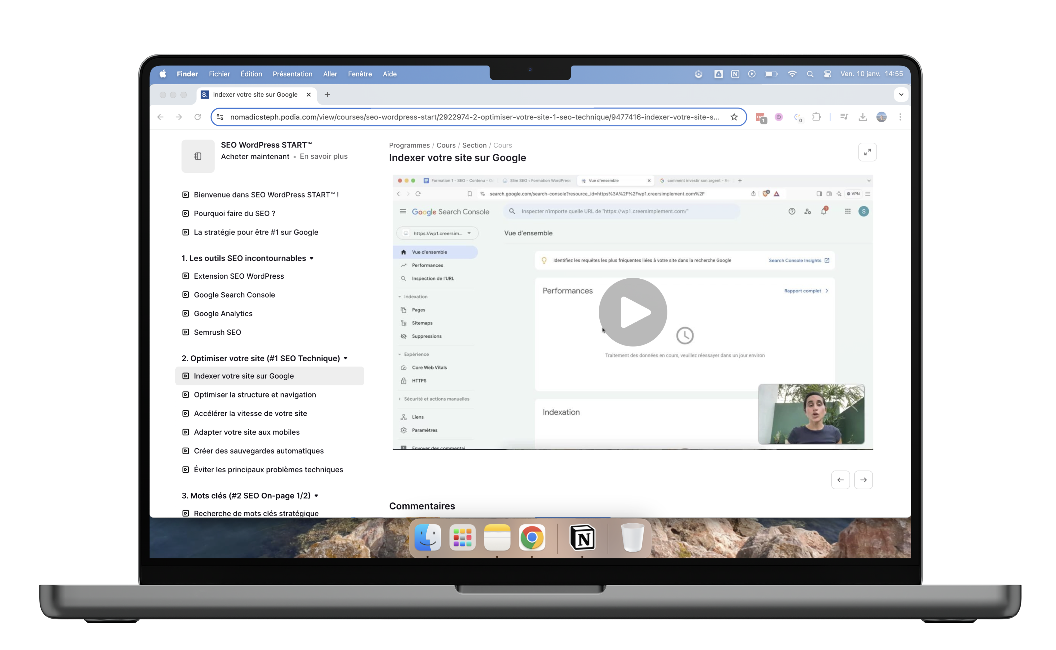Open the Fenêtre menu in menu bar
The width and height of the screenshot is (1056, 650).
click(x=360, y=74)
